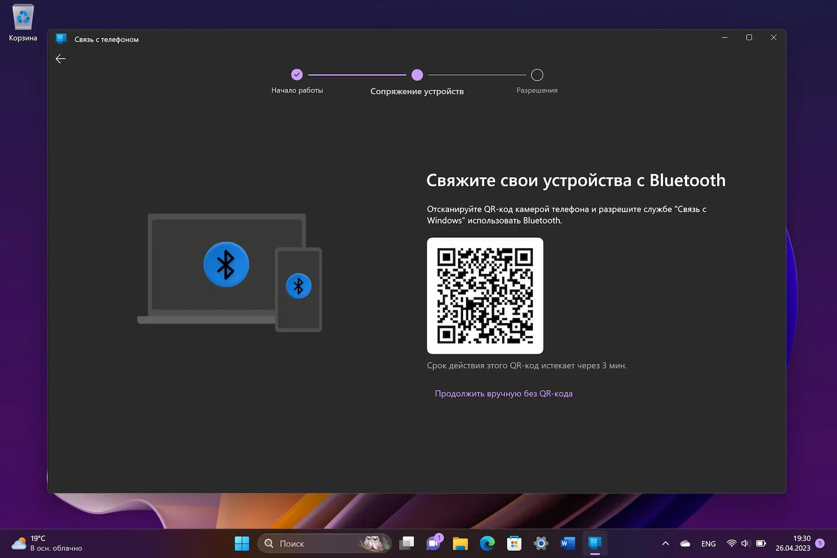The height and width of the screenshot is (558, 837).
Task: Open the Wi-Fi network tray icon
Action: (732, 543)
